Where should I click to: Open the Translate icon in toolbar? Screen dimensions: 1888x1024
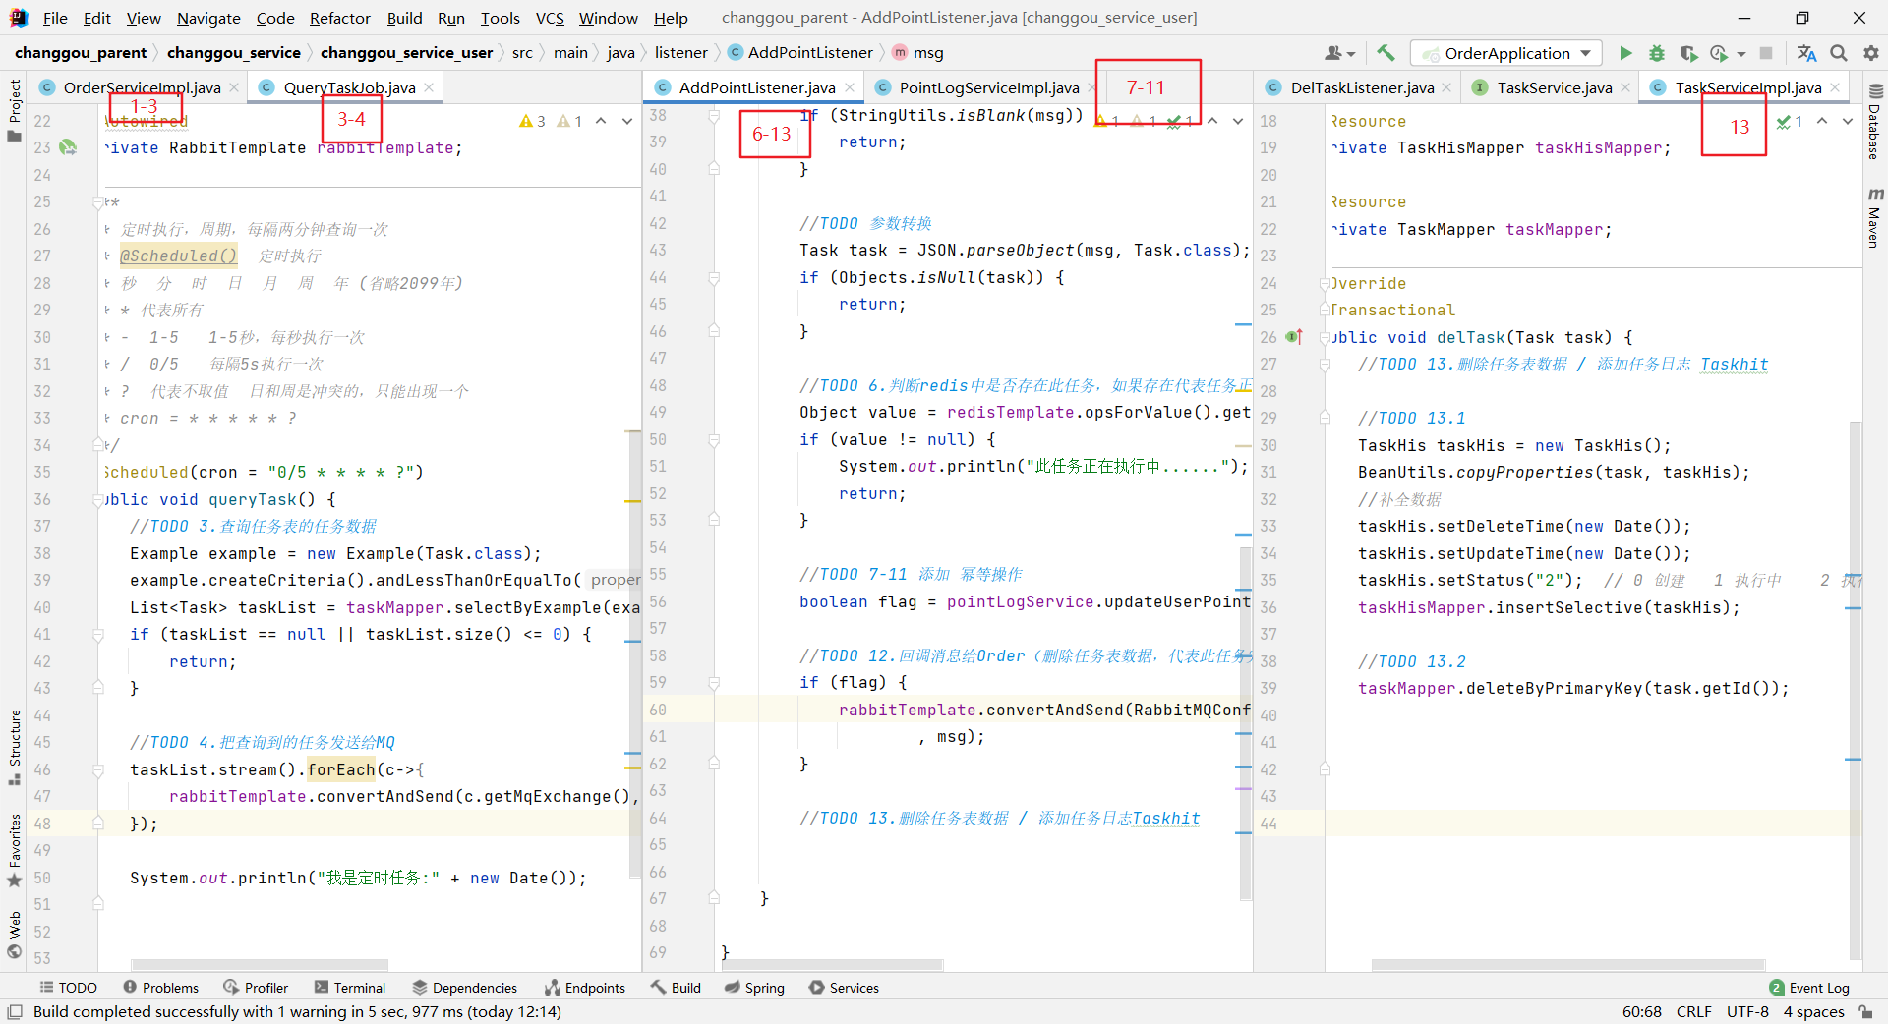(1807, 53)
